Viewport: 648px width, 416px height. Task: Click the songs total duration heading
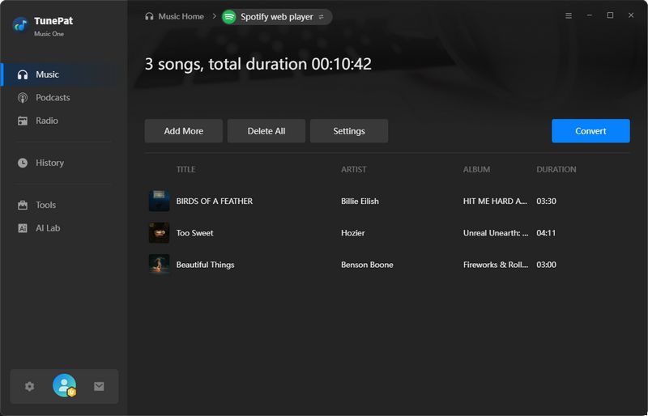coord(258,64)
